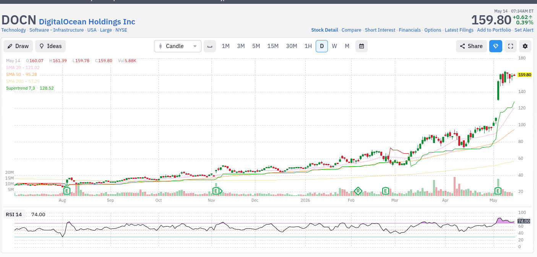Click the Add to Portfolio link

[x=494, y=30]
